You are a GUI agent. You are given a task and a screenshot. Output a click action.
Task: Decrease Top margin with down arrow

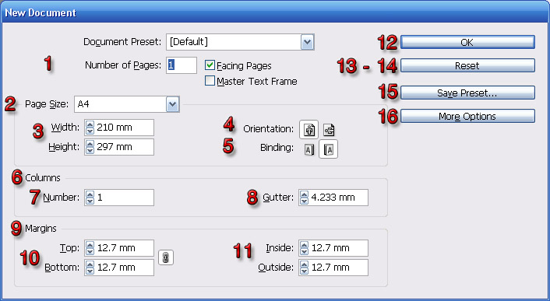click(x=90, y=252)
